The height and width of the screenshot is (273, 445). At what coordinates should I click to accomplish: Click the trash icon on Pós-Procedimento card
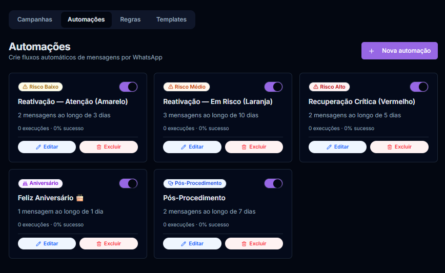244,244
